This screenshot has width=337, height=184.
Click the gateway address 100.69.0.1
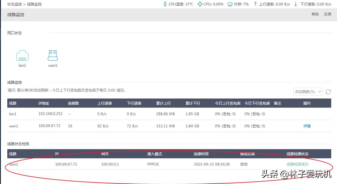pyautogui.click(x=110, y=164)
